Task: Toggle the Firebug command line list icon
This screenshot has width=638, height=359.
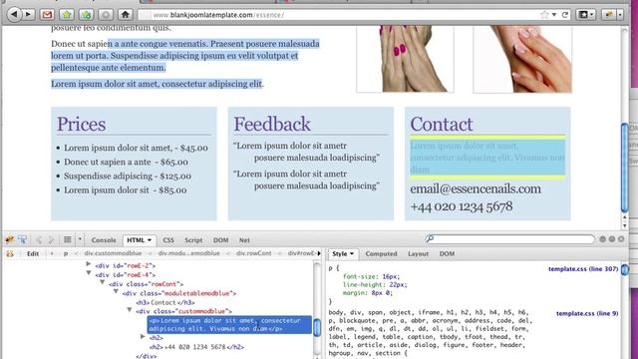Action: tap(68, 239)
